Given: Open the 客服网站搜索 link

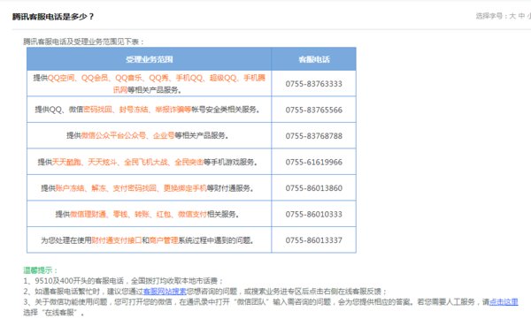Looking at the screenshot, I should click(x=165, y=292).
